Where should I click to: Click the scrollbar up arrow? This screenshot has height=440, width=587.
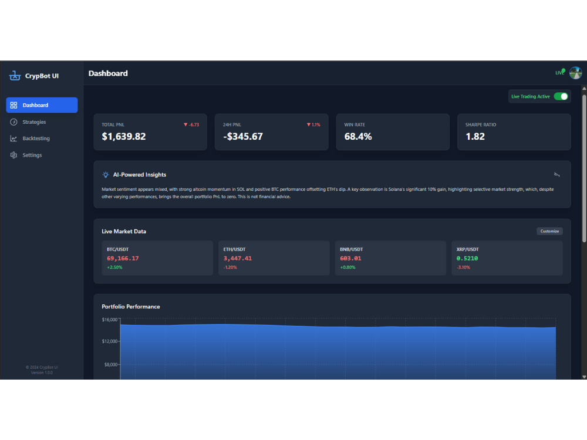pyautogui.click(x=584, y=89)
